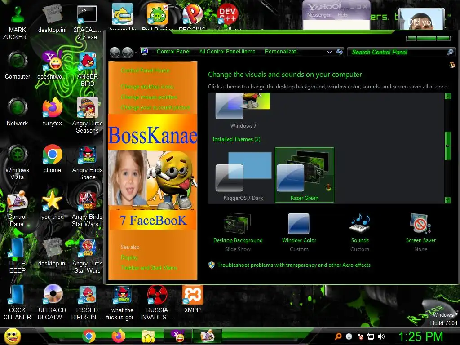This screenshot has width=460, height=345.
Task: Select 'All Control Panel Items' breadcrumb
Action: (x=227, y=52)
